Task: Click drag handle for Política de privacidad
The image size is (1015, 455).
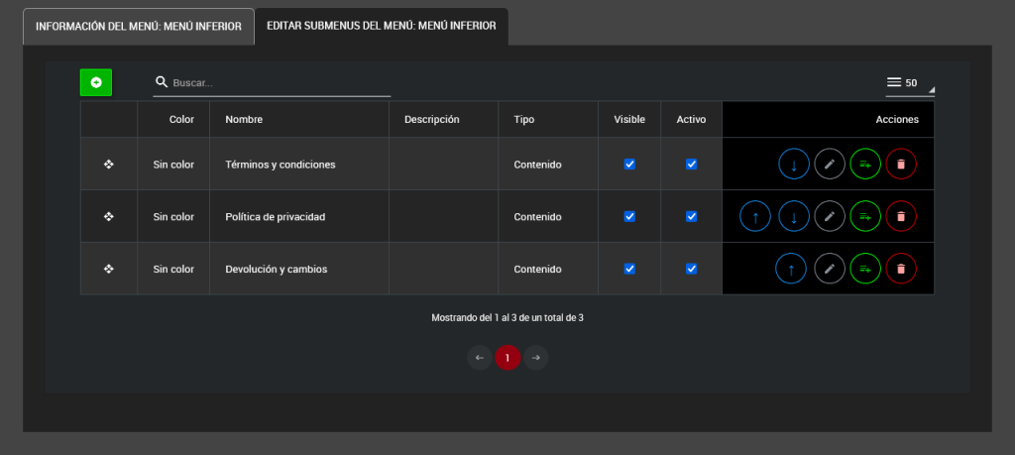Action: tap(109, 216)
